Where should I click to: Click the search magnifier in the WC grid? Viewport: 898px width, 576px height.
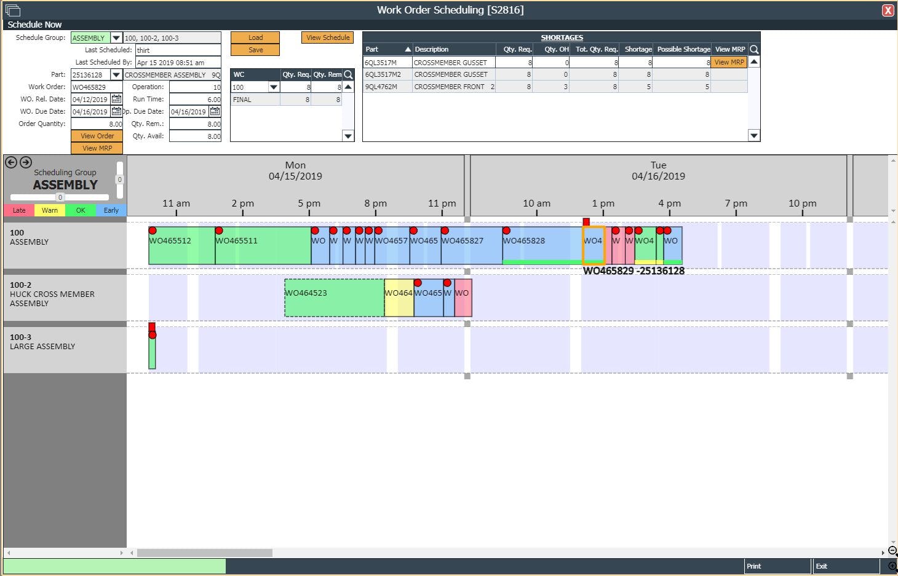(348, 74)
